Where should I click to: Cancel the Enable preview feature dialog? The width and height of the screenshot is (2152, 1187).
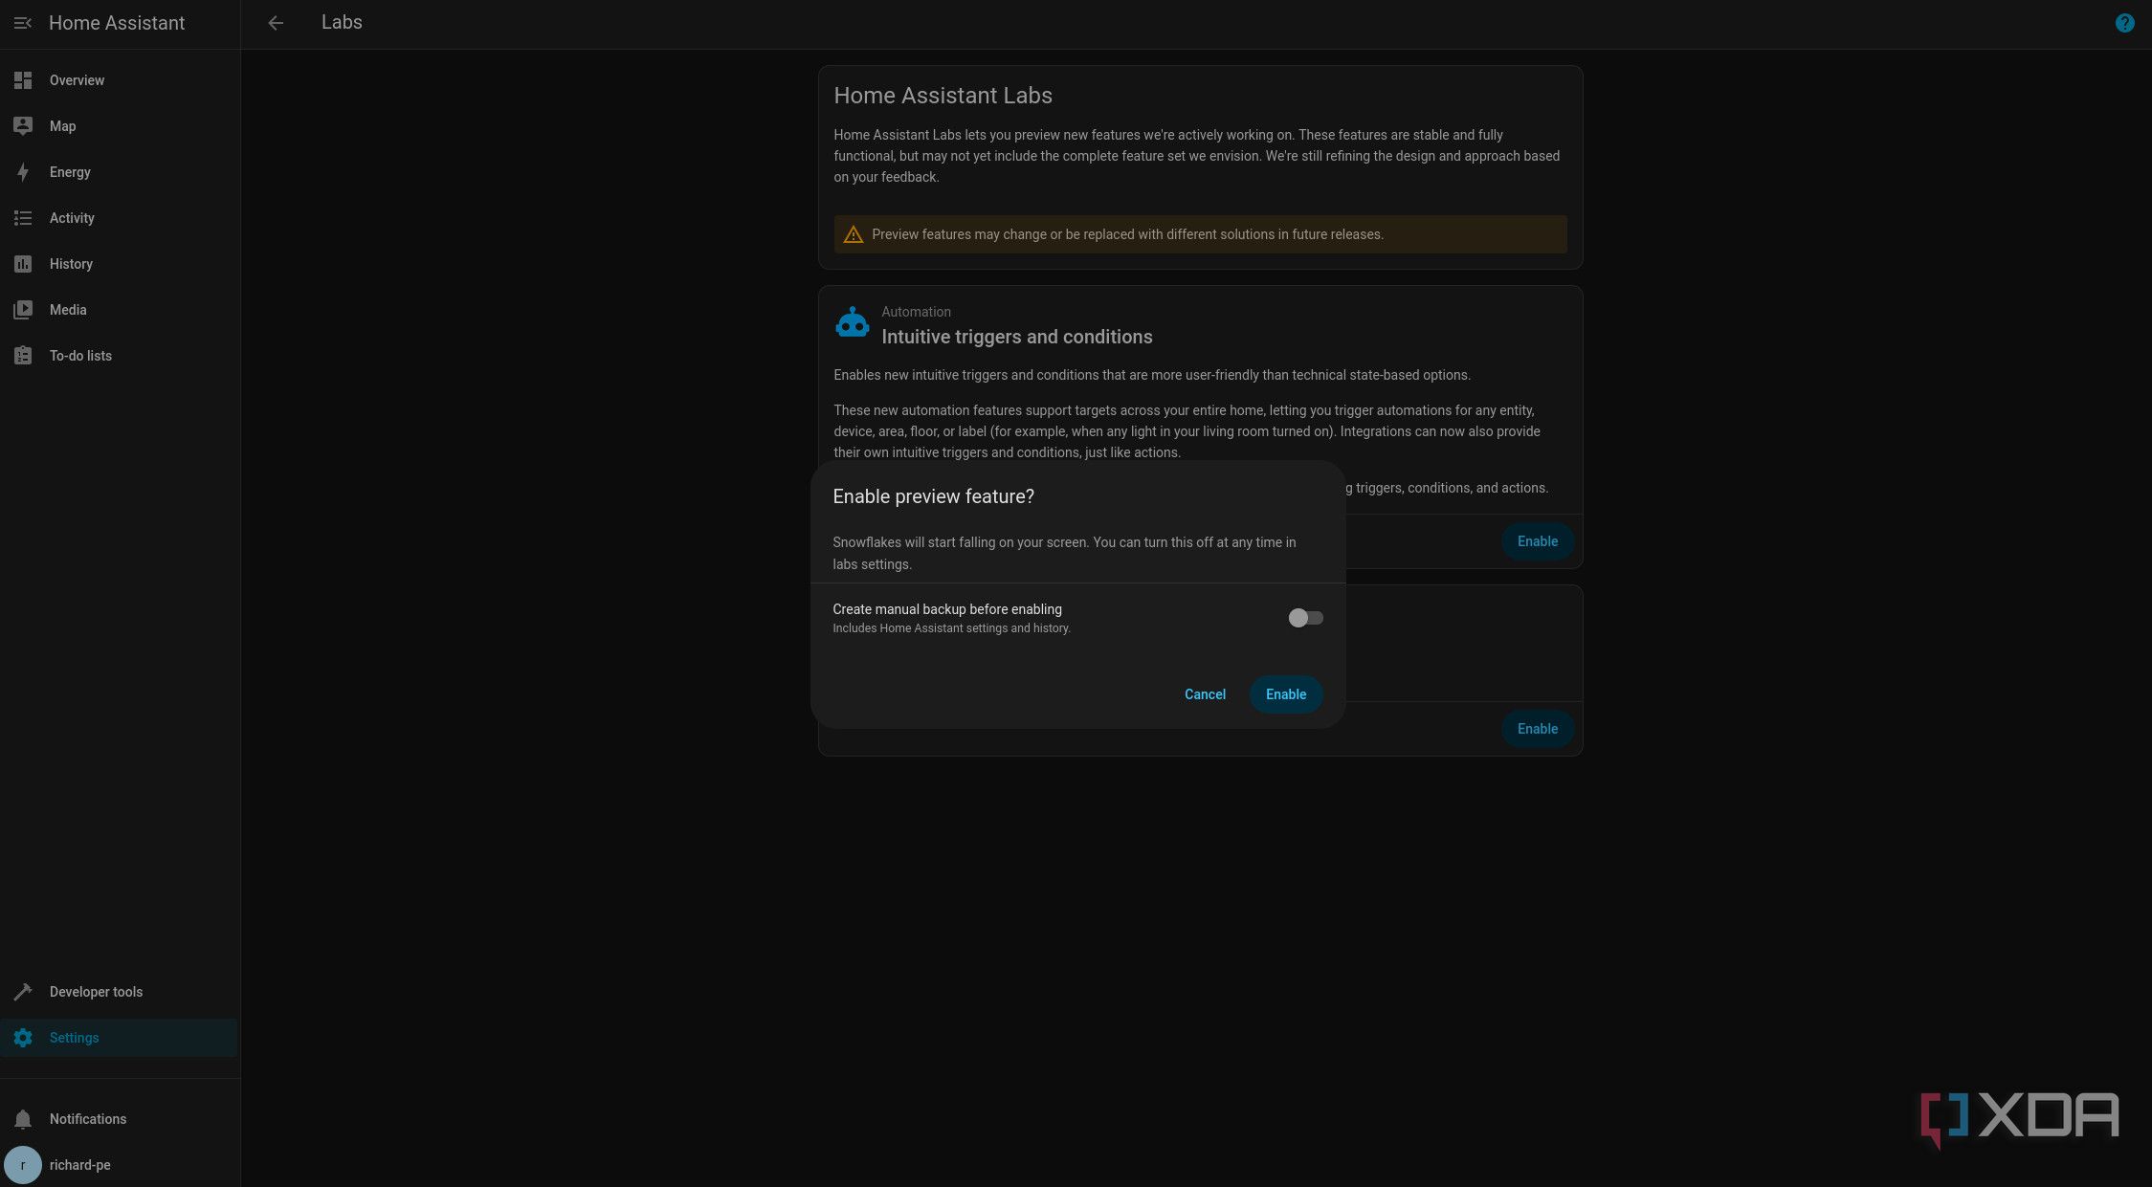[1205, 694]
